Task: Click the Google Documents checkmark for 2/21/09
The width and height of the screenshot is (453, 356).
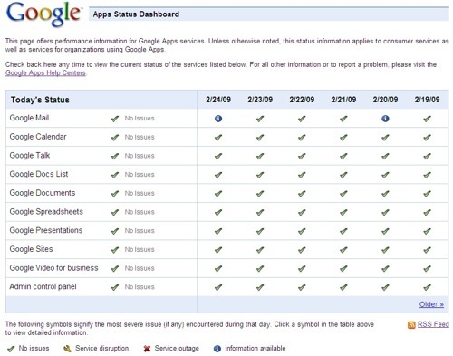Action: point(343,194)
